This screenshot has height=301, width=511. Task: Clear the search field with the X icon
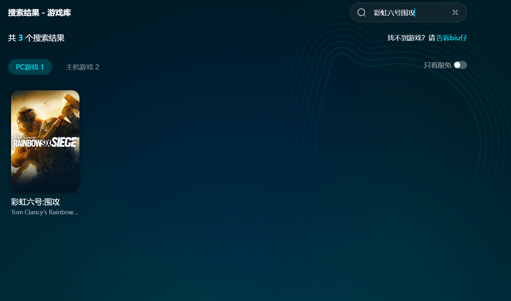pyautogui.click(x=455, y=12)
